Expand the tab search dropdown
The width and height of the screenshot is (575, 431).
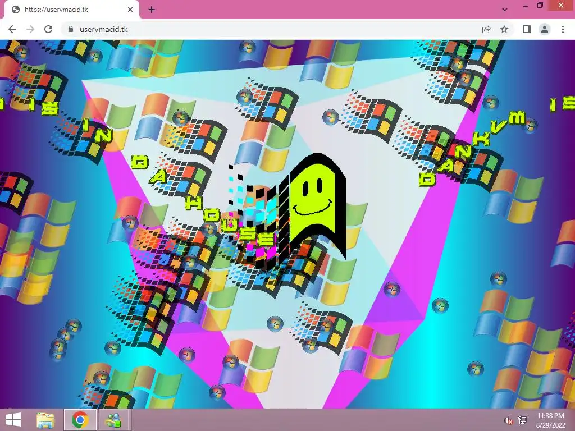tap(505, 10)
